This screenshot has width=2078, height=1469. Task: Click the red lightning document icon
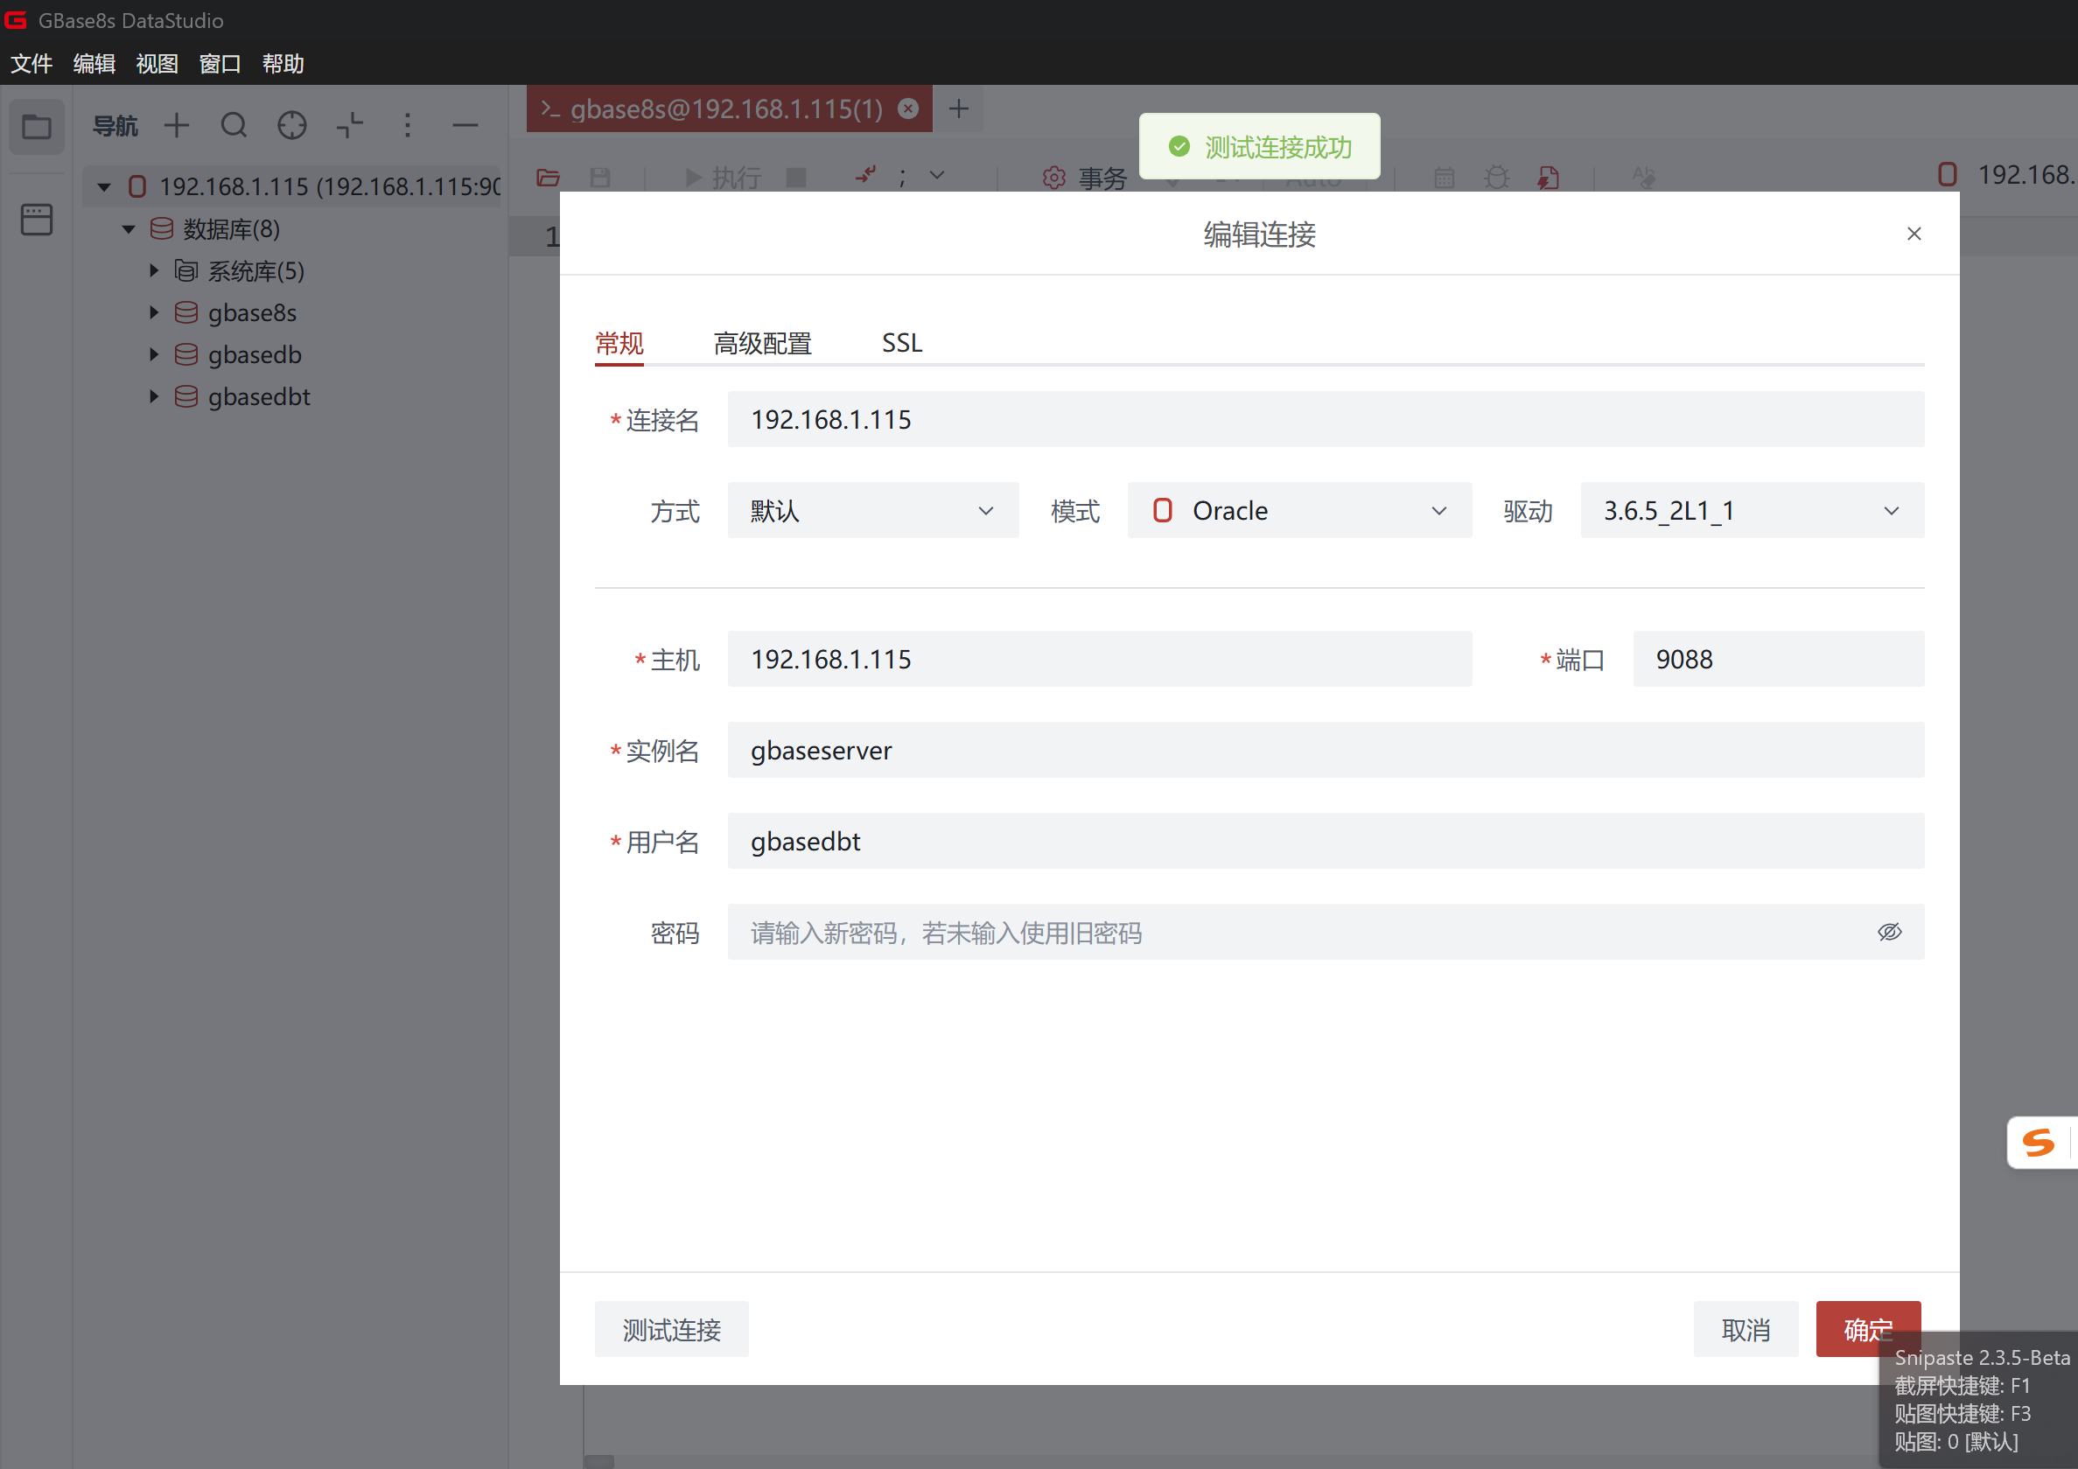(x=1549, y=178)
